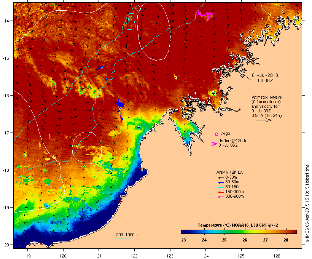Click the '119' longitude axis label
This screenshot has height=259, width=312.
(x=27, y=256)
